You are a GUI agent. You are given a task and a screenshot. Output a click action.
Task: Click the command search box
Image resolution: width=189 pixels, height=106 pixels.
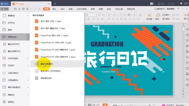coord(164,9)
